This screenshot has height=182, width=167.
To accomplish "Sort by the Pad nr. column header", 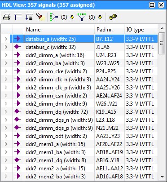I will (x=110, y=30).
